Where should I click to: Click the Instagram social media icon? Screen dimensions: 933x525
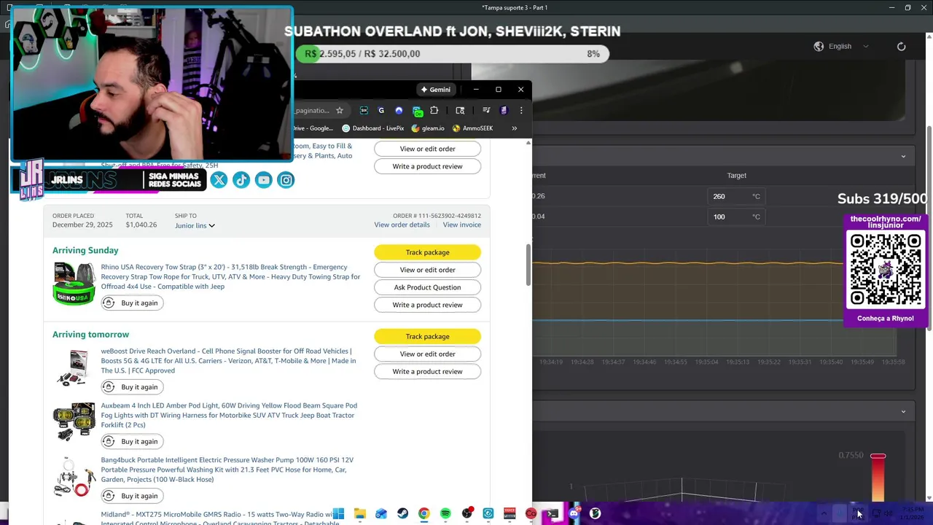point(286,180)
